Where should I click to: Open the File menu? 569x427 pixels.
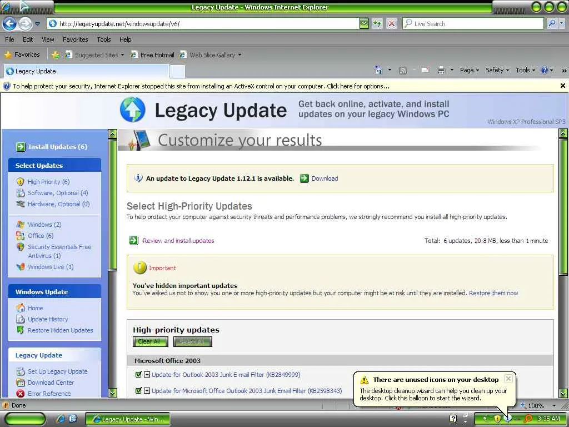(9, 39)
